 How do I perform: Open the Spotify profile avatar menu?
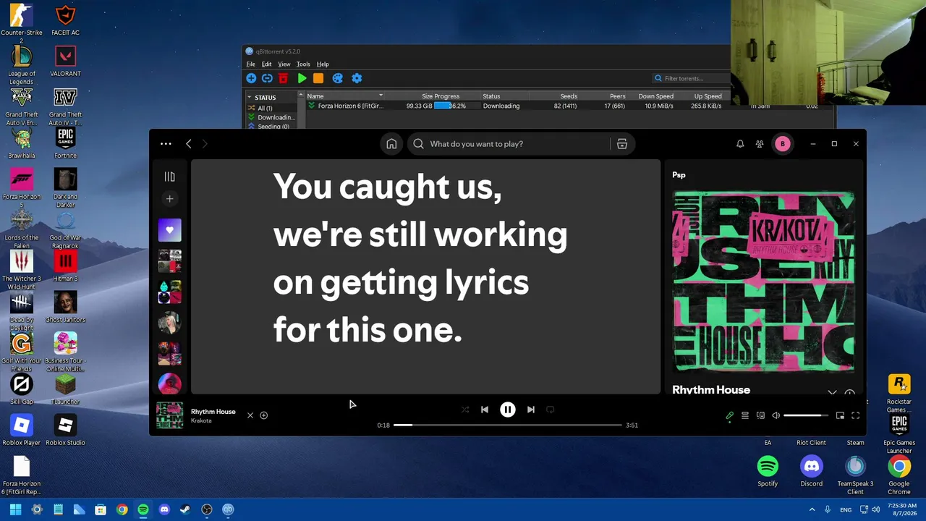782,144
